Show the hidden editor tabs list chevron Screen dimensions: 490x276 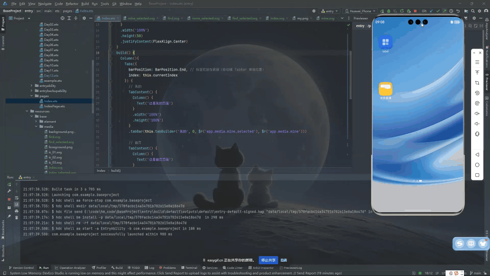[x=342, y=18]
